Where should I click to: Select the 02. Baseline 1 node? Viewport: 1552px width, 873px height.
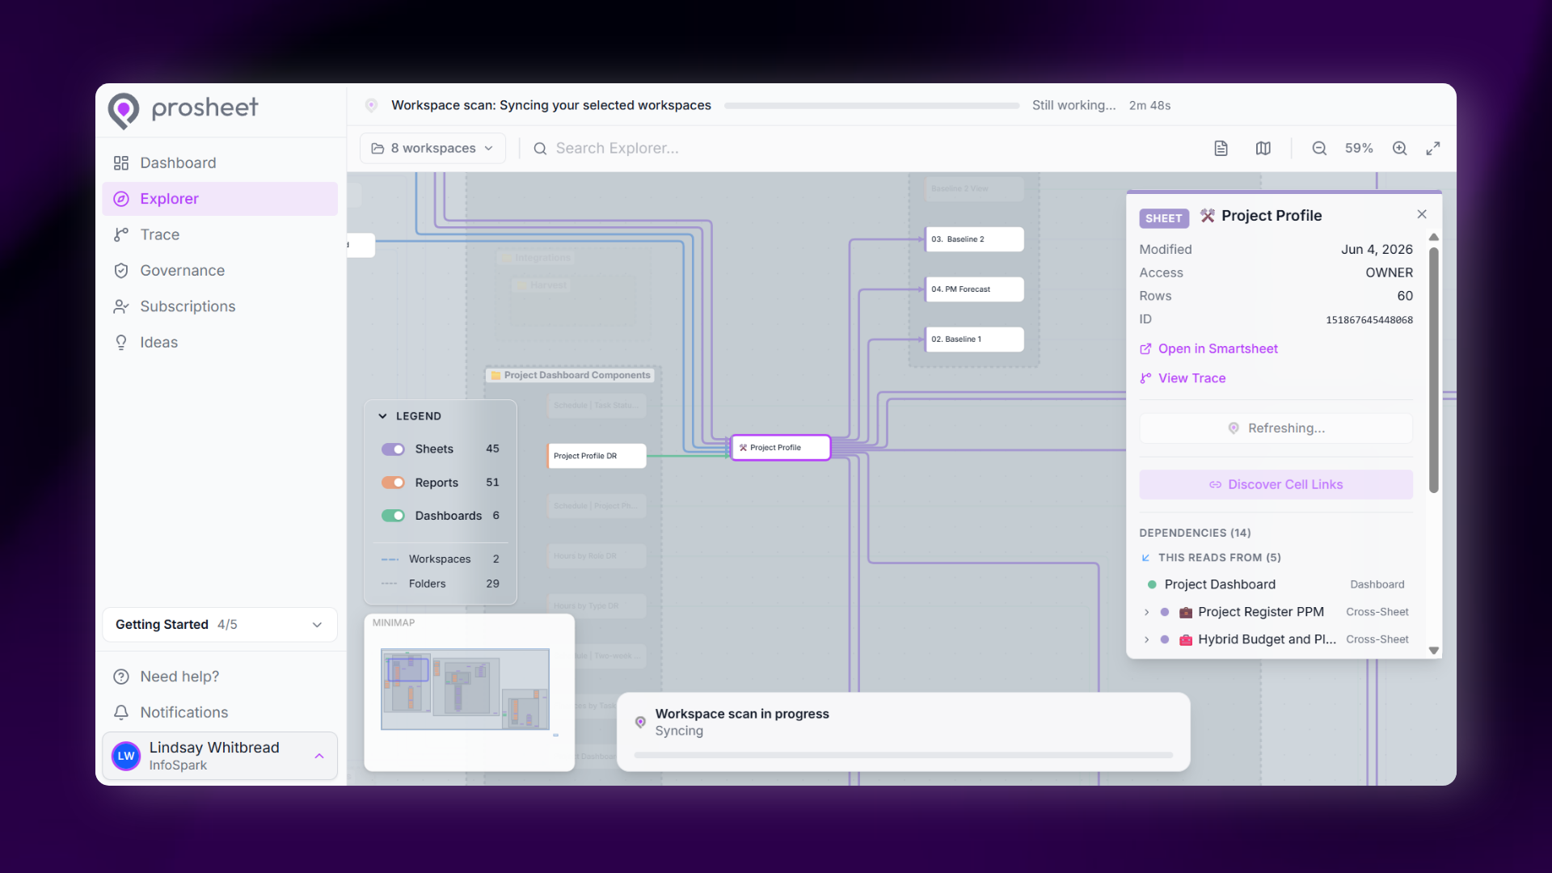click(974, 339)
